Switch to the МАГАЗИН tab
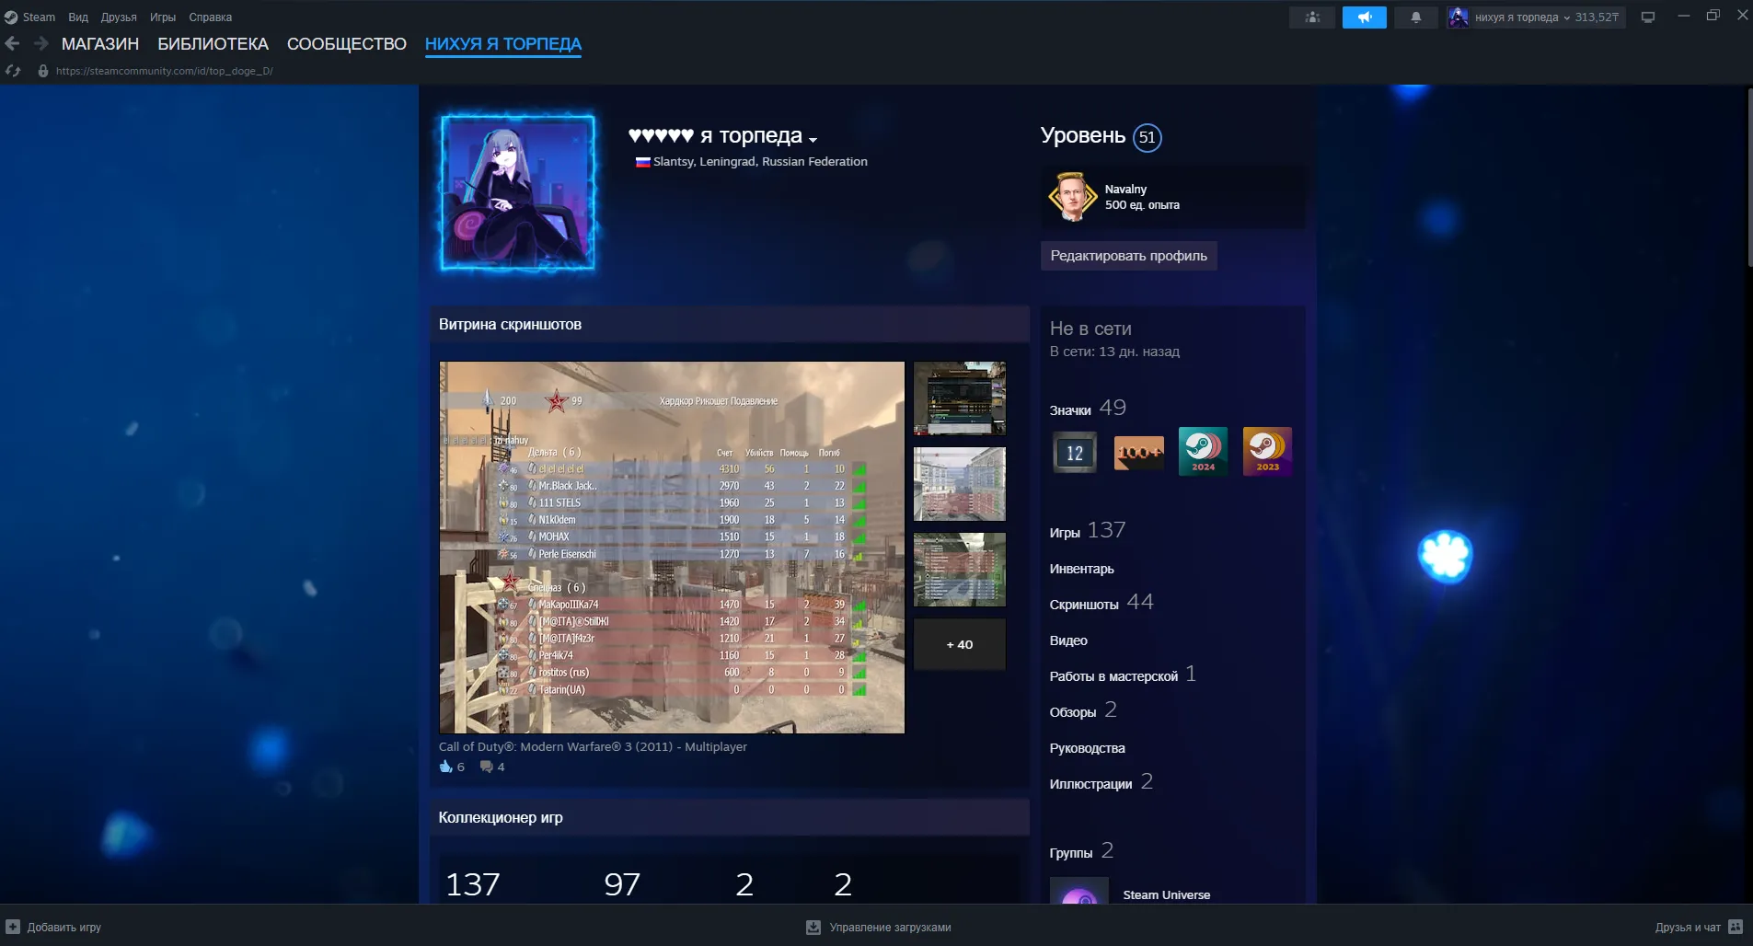Viewport: 1753px width, 946px height. [x=100, y=44]
